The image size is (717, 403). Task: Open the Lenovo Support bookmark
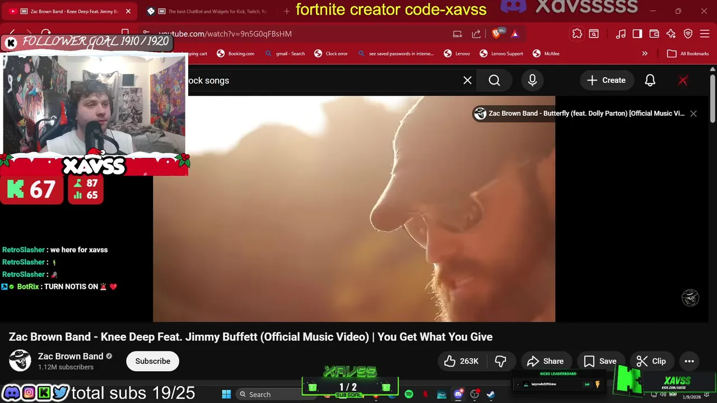[x=501, y=54]
